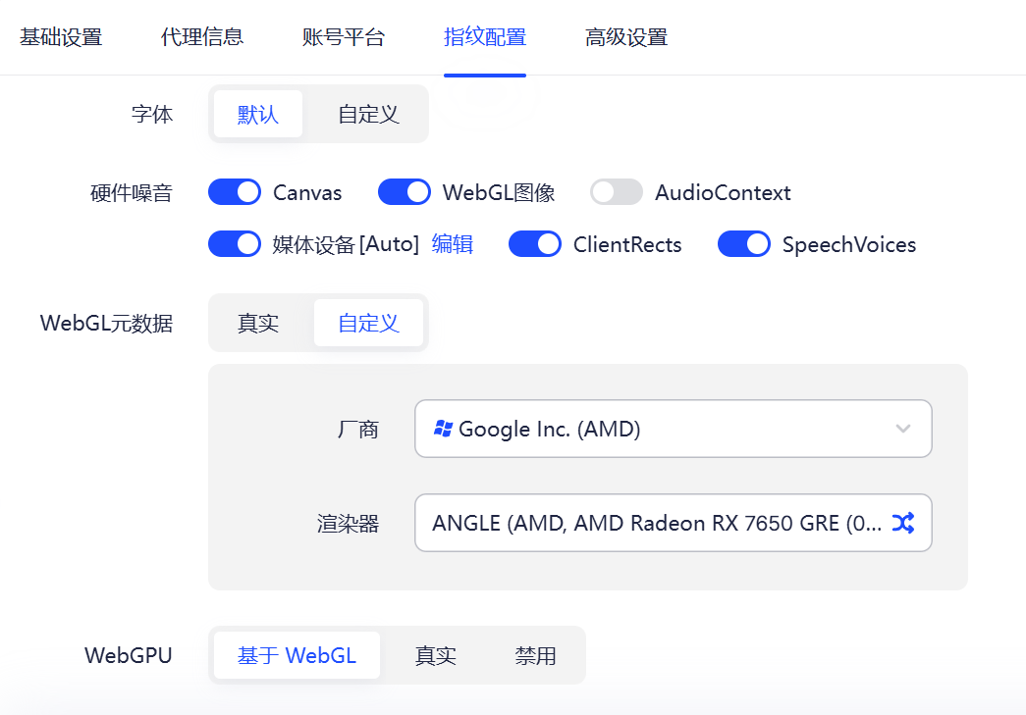This screenshot has width=1026, height=715.
Task: Click the 厂商 label
Action: tap(358, 430)
